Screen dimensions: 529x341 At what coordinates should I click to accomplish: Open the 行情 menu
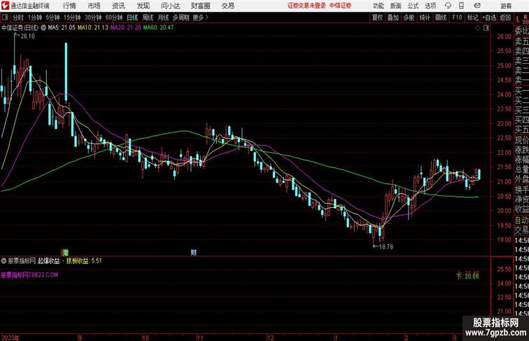tap(69, 6)
